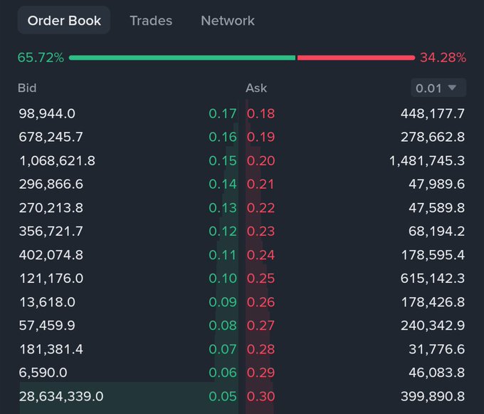Click ask quantity 47,589.8
This screenshot has height=414, width=484.
(436, 207)
